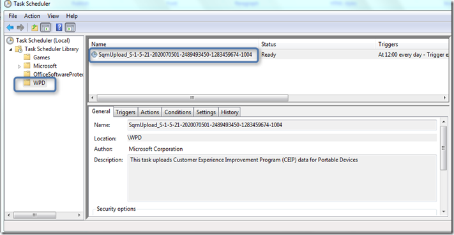Expand the Microsoft folder node

pyautogui.click(x=19, y=66)
